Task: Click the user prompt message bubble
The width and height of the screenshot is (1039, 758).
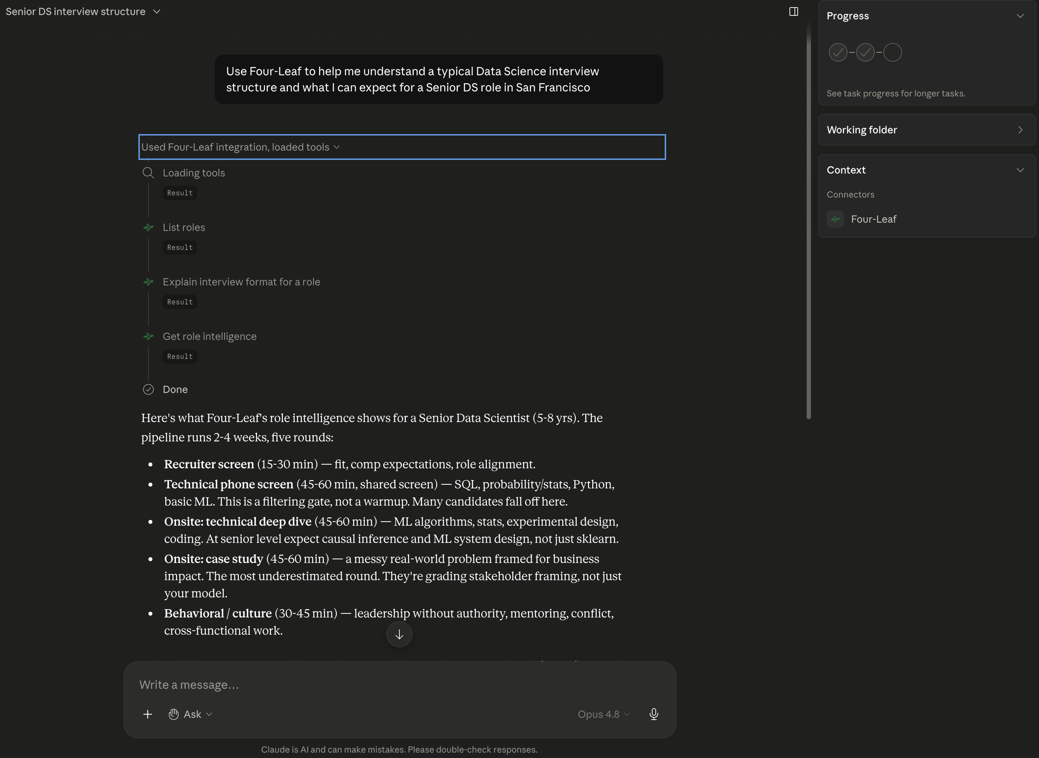Action: click(x=438, y=79)
